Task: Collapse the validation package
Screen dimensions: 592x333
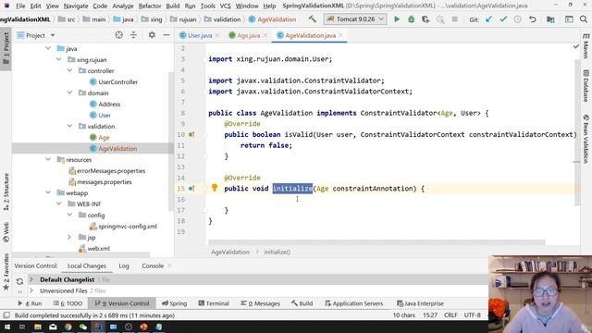Action: 70,126
